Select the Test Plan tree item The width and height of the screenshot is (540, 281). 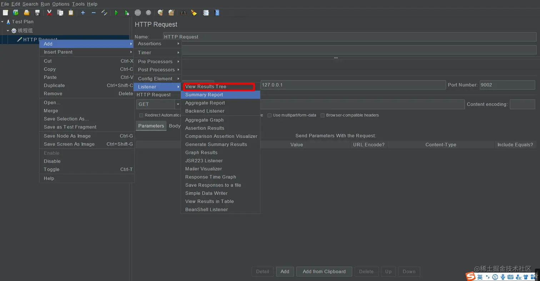(x=22, y=22)
